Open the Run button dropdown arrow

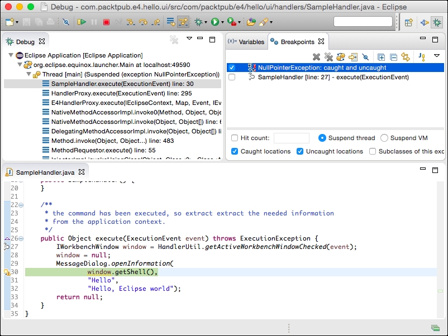coord(222,22)
